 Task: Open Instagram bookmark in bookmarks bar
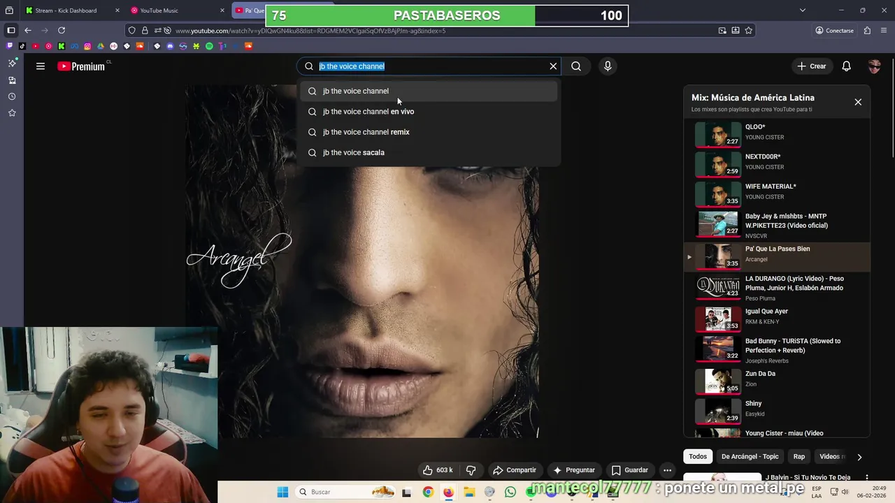click(87, 46)
